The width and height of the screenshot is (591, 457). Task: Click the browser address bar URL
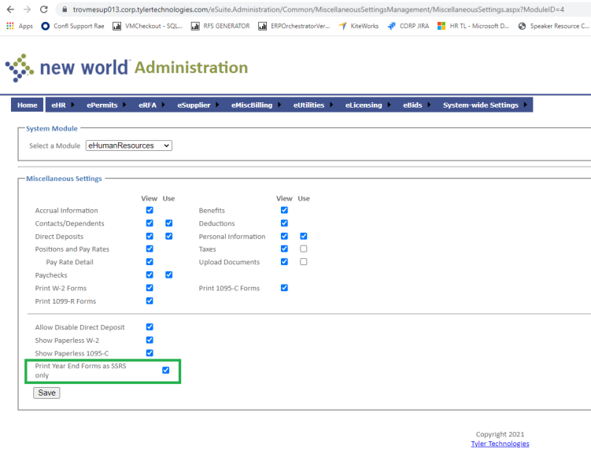click(x=315, y=9)
